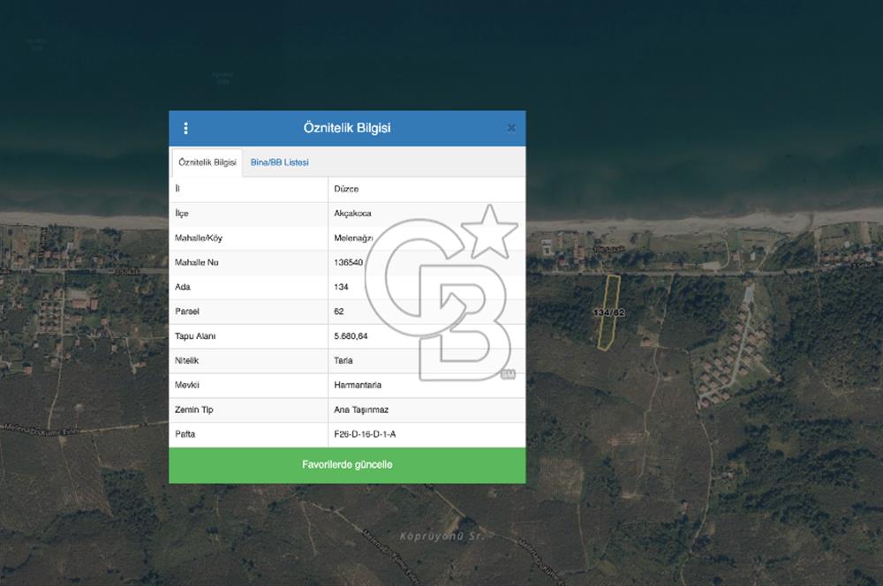Click the 134/62 parcel label on the map
The width and height of the screenshot is (883, 586).
tap(608, 313)
